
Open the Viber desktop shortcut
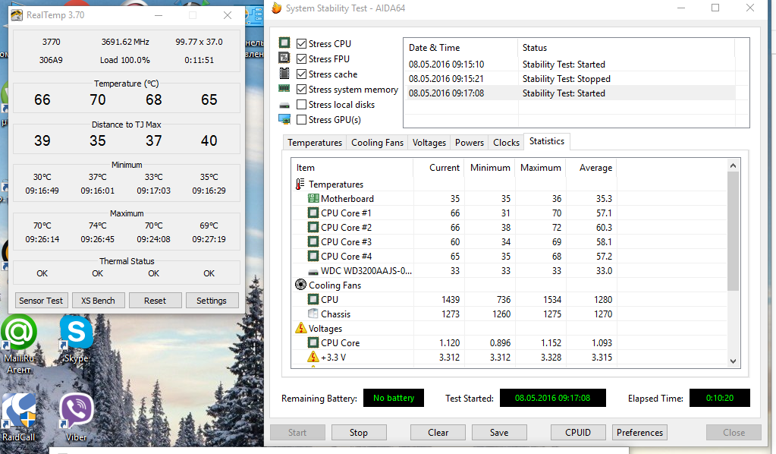[x=76, y=418]
